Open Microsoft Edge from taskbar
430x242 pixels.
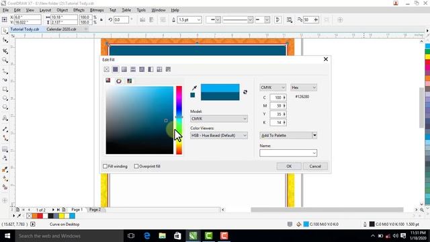(147, 236)
